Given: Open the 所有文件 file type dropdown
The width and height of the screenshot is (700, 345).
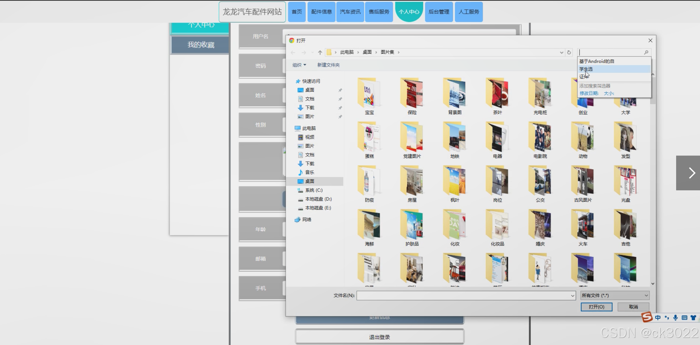Looking at the screenshot, I should [614, 295].
